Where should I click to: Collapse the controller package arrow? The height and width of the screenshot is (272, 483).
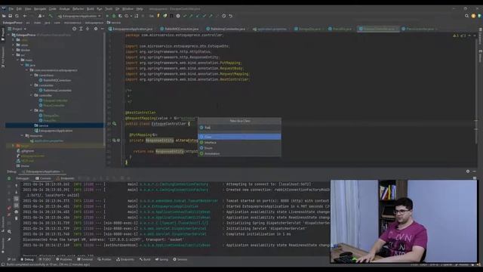pos(32,95)
